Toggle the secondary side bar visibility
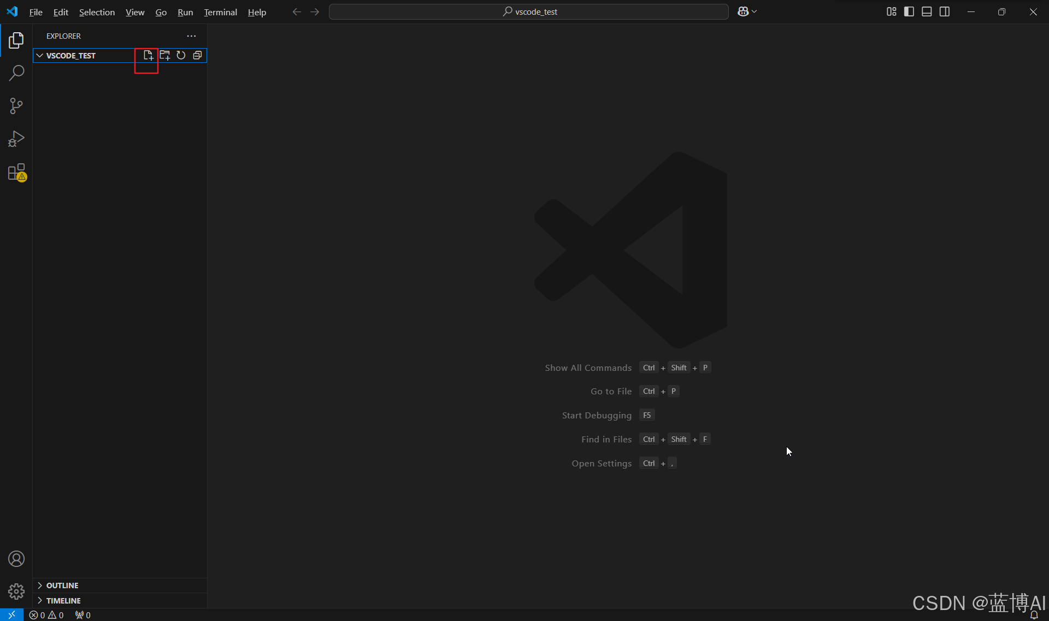The image size is (1049, 621). (x=945, y=11)
